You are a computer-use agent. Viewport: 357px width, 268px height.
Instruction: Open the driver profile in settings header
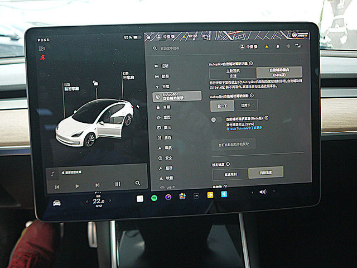click(x=249, y=47)
